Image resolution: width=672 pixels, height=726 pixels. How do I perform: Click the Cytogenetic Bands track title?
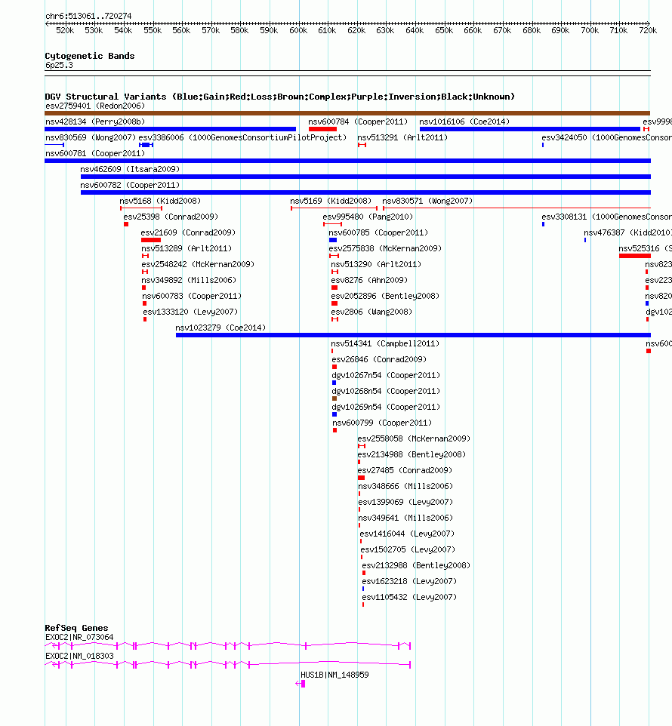tap(90, 56)
